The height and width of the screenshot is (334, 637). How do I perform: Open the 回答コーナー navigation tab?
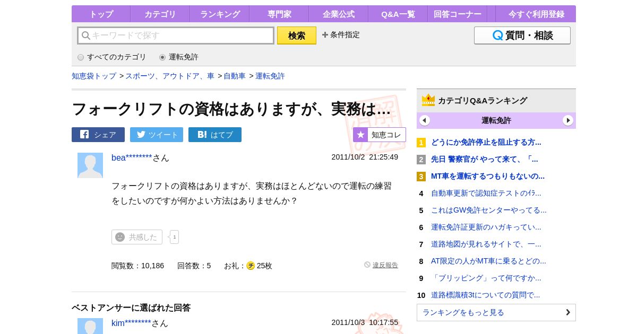pyautogui.click(x=458, y=14)
